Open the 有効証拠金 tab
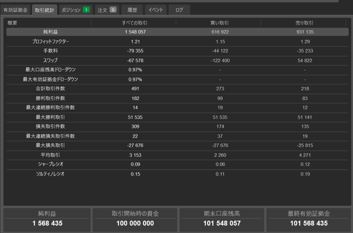The image size is (353, 233). click(x=16, y=10)
